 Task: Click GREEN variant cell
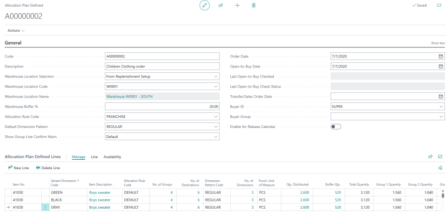click(x=68, y=193)
